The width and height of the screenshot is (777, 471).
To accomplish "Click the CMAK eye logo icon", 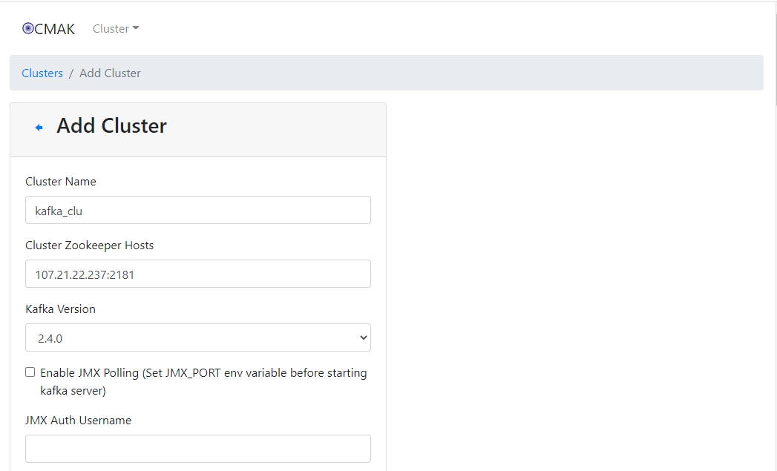I will (28, 29).
